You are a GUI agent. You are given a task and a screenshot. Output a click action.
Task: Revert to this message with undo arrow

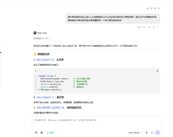[x=157, y=27]
